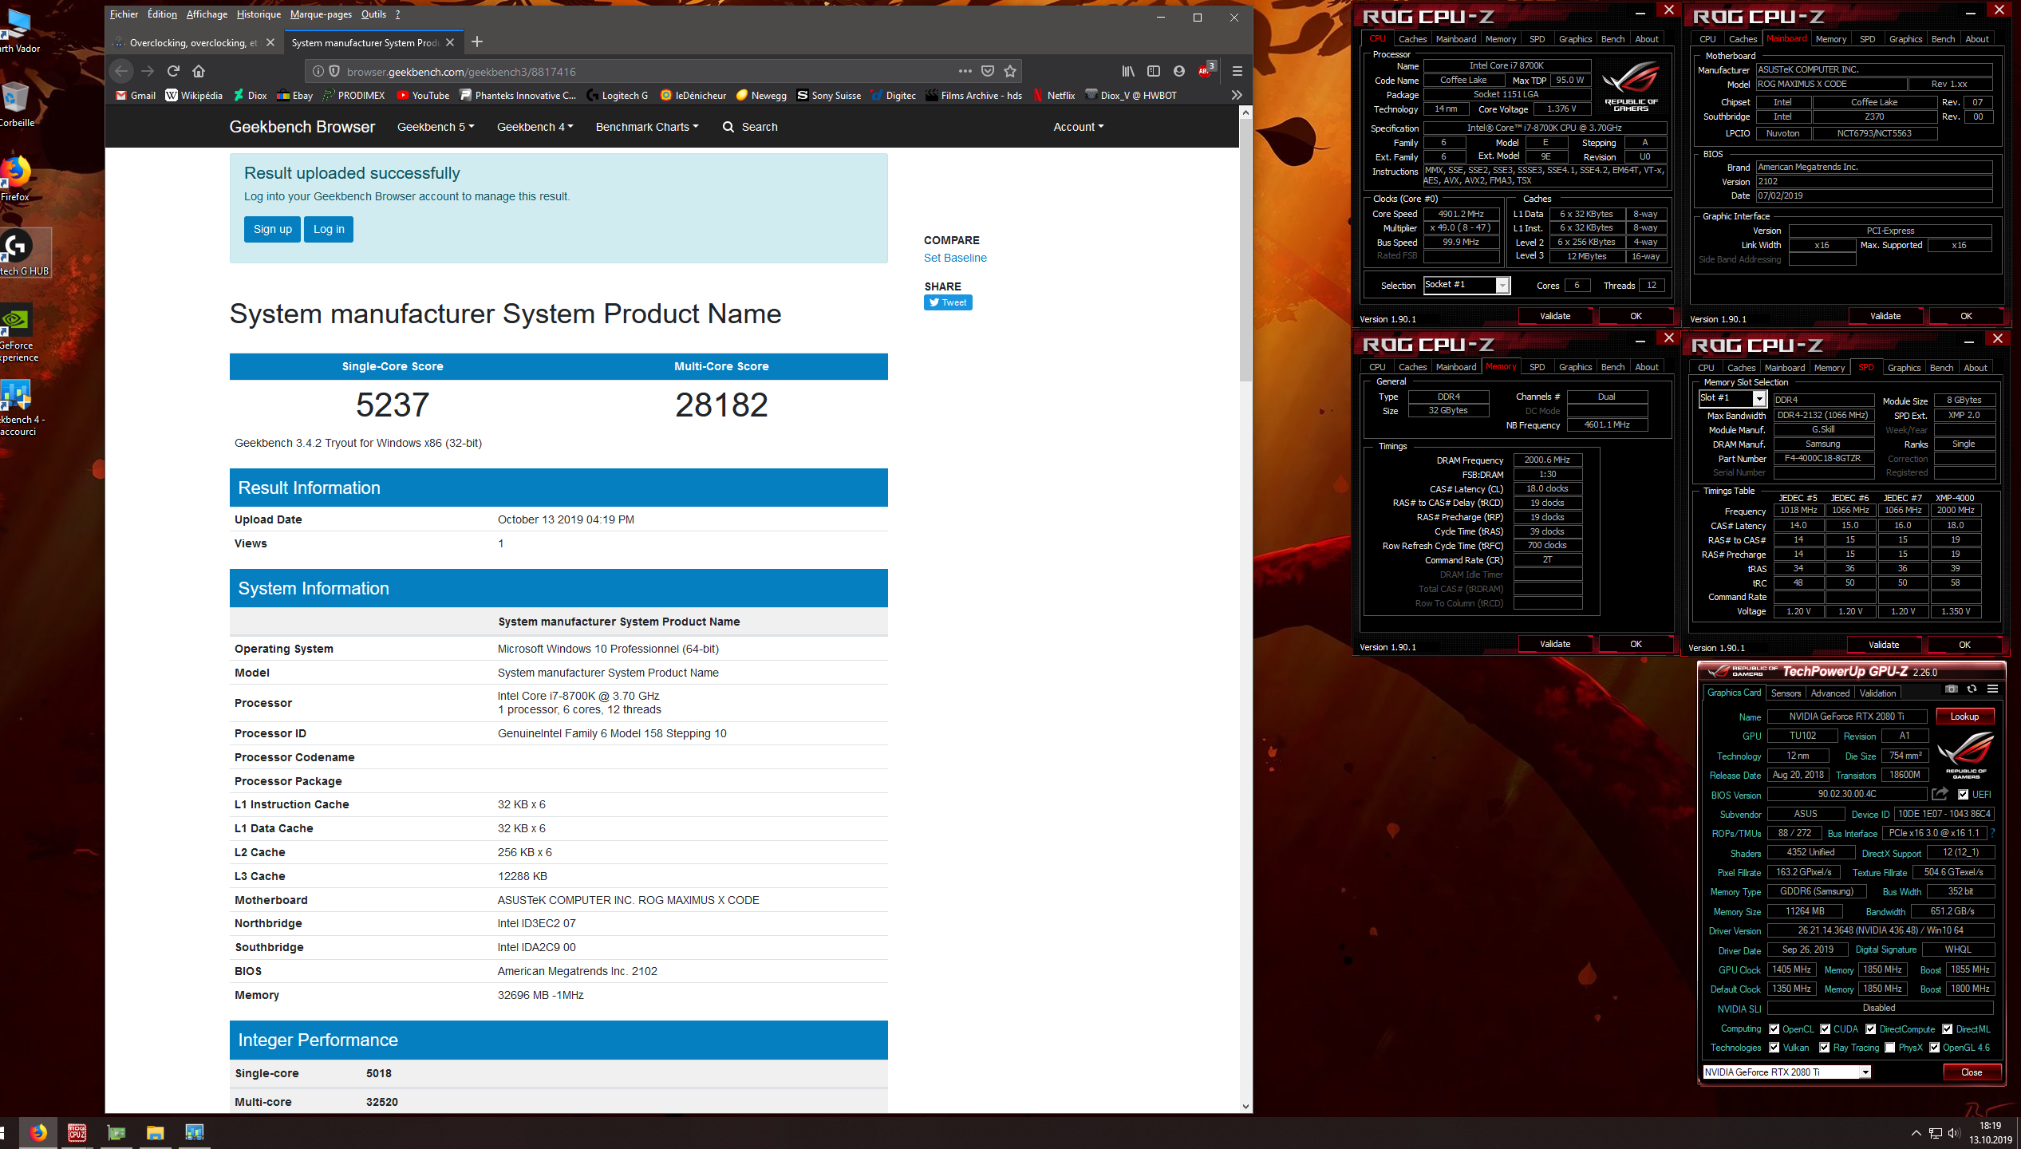Image resolution: width=2021 pixels, height=1149 pixels.
Task: Click Lookup button in GPU-Z
Action: coord(1964,717)
